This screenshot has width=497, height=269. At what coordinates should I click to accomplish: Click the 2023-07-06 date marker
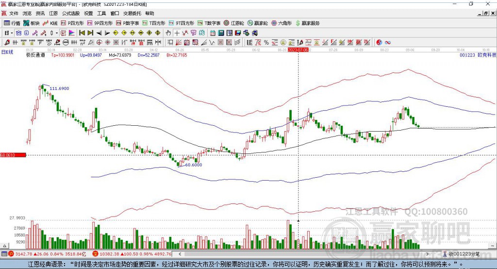298,50
